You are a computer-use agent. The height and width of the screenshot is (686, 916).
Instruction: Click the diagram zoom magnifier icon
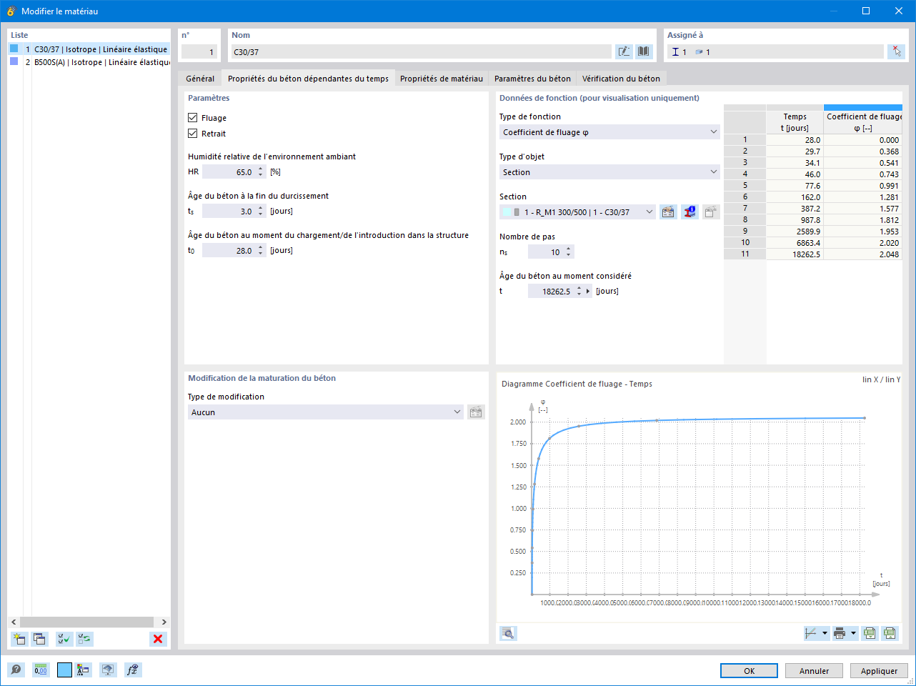pos(508,633)
